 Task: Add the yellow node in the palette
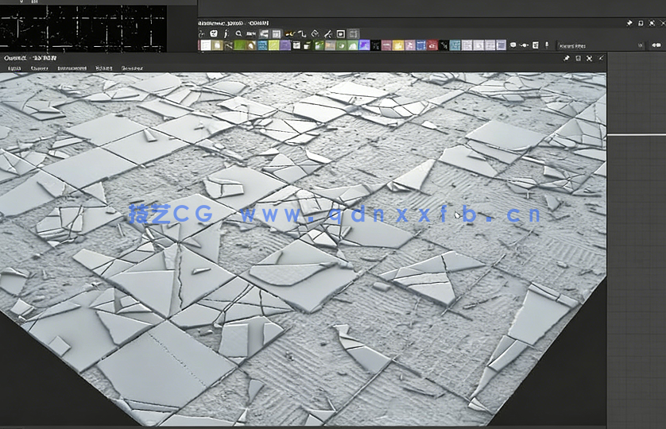click(398, 45)
